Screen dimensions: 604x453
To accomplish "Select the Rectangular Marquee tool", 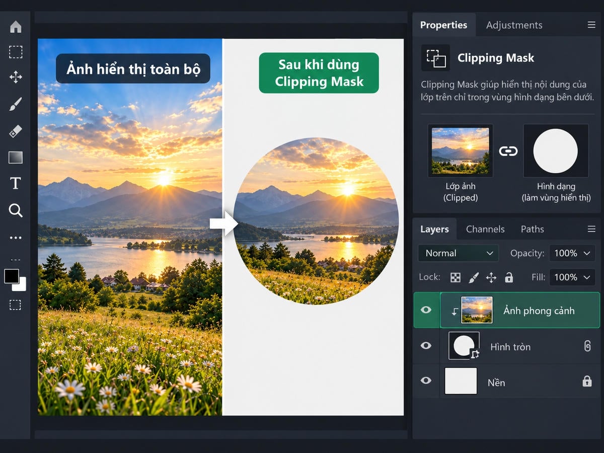I will tap(16, 52).
